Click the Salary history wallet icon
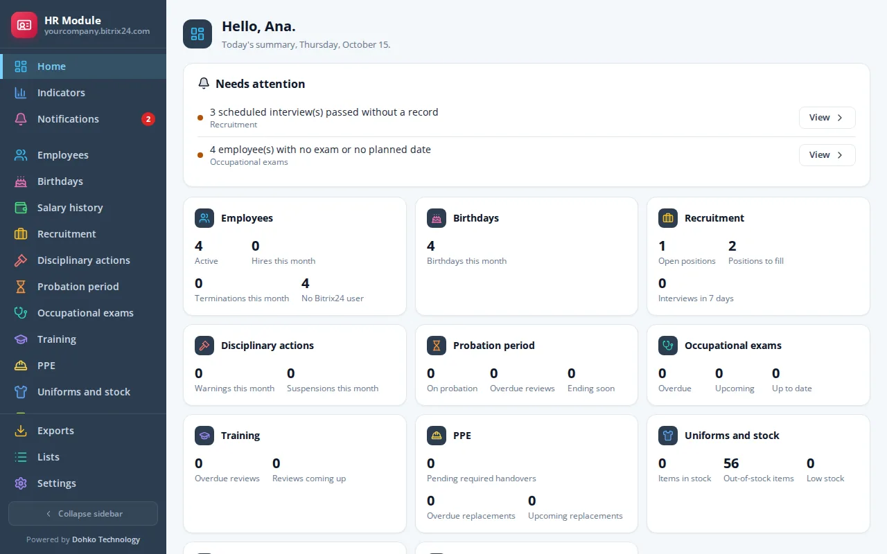Viewport: 887px width, 554px height. tap(21, 208)
